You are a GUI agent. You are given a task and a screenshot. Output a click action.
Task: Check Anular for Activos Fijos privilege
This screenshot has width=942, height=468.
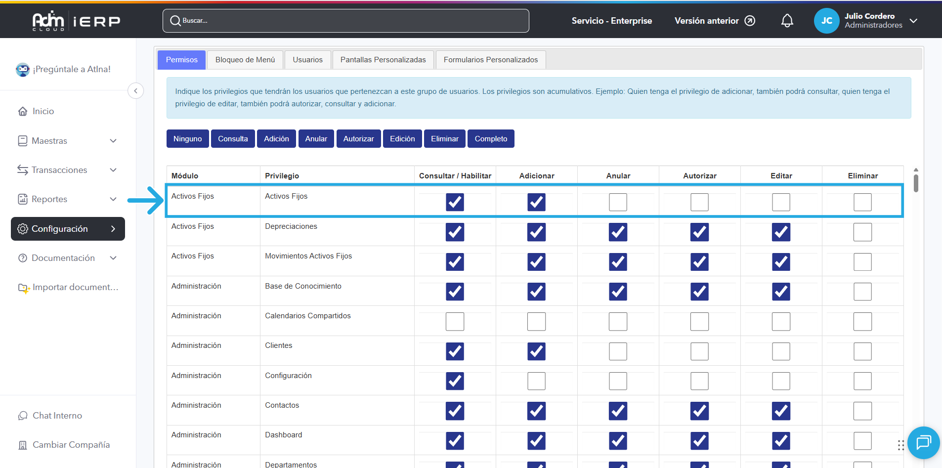(618, 202)
